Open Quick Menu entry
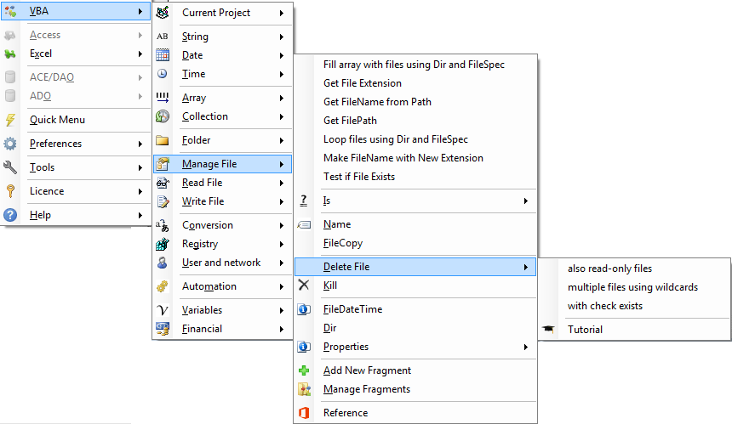This screenshot has width=732, height=424. (76, 120)
